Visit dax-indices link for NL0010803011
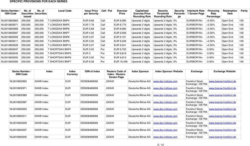Screen dimensions: 250x146 coord(165,116)
